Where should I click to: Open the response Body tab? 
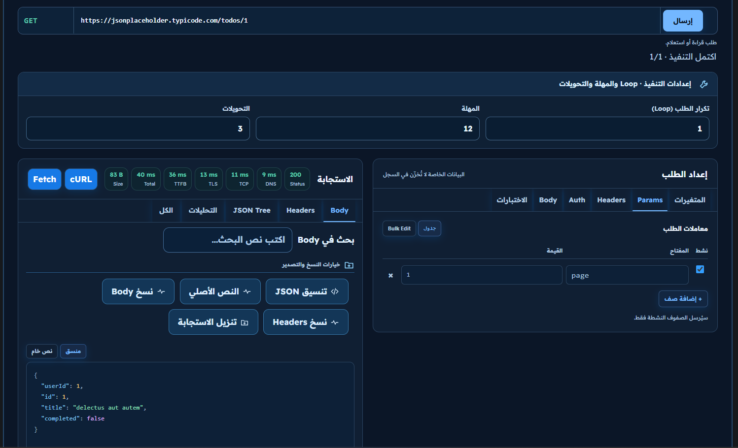point(339,211)
